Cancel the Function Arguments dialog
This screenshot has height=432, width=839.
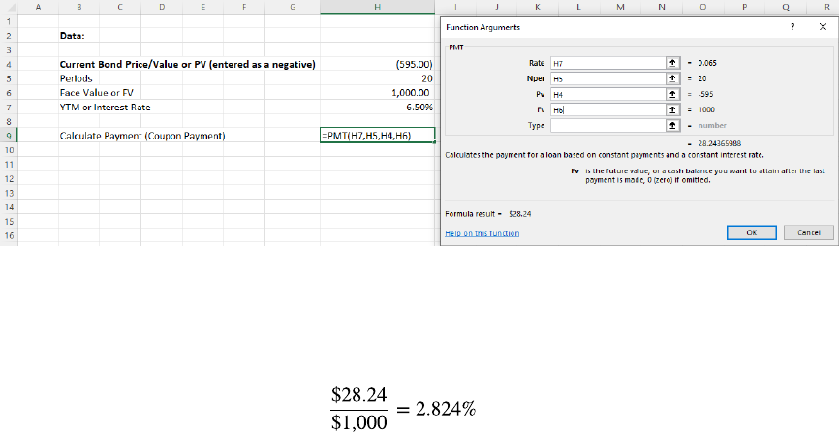808,232
